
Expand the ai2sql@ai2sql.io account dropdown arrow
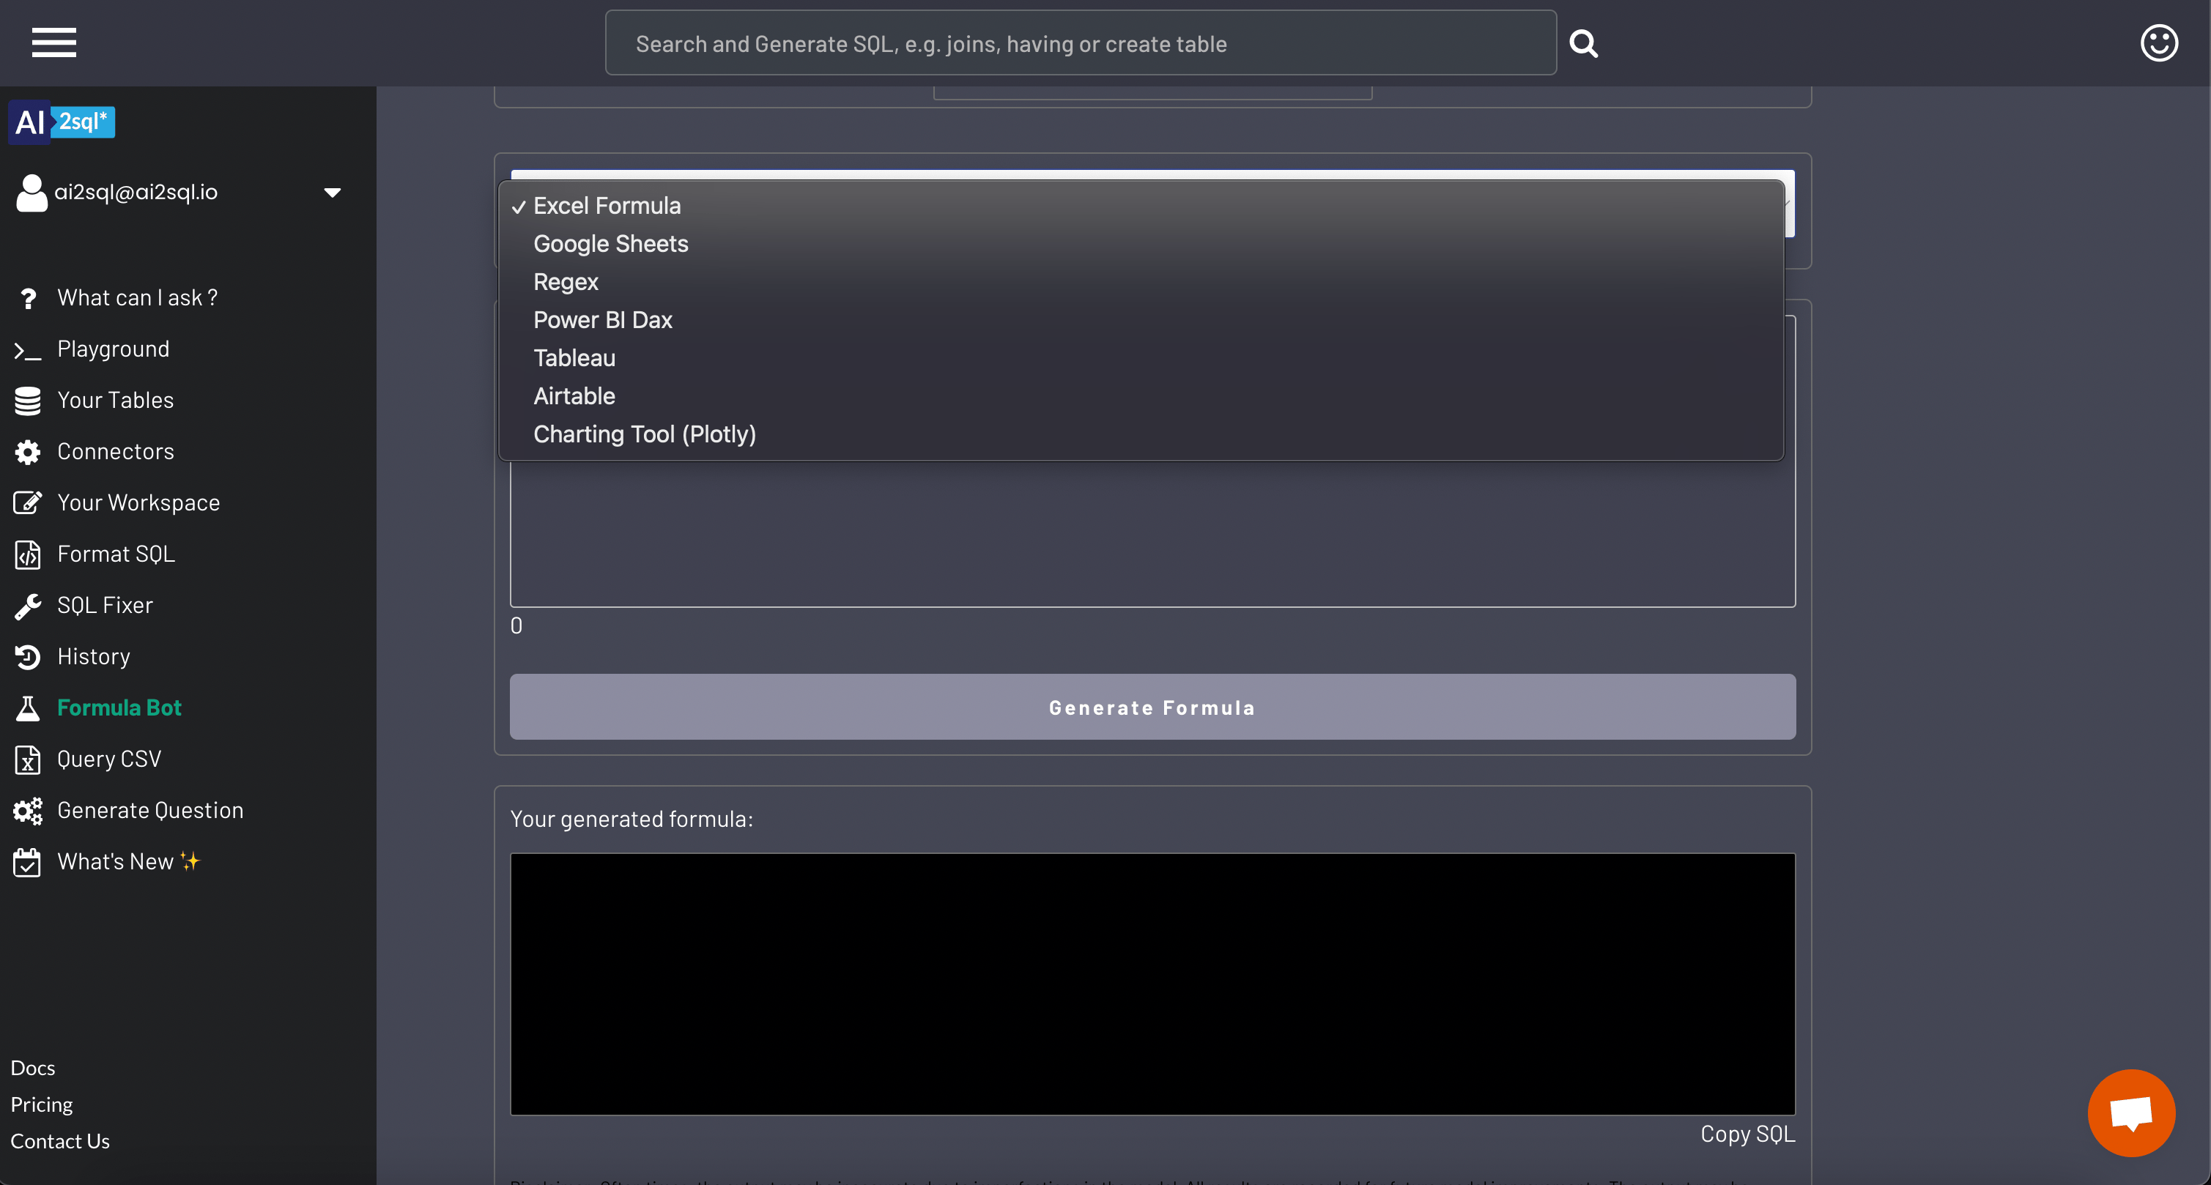pyautogui.click(x=332, y=192)
